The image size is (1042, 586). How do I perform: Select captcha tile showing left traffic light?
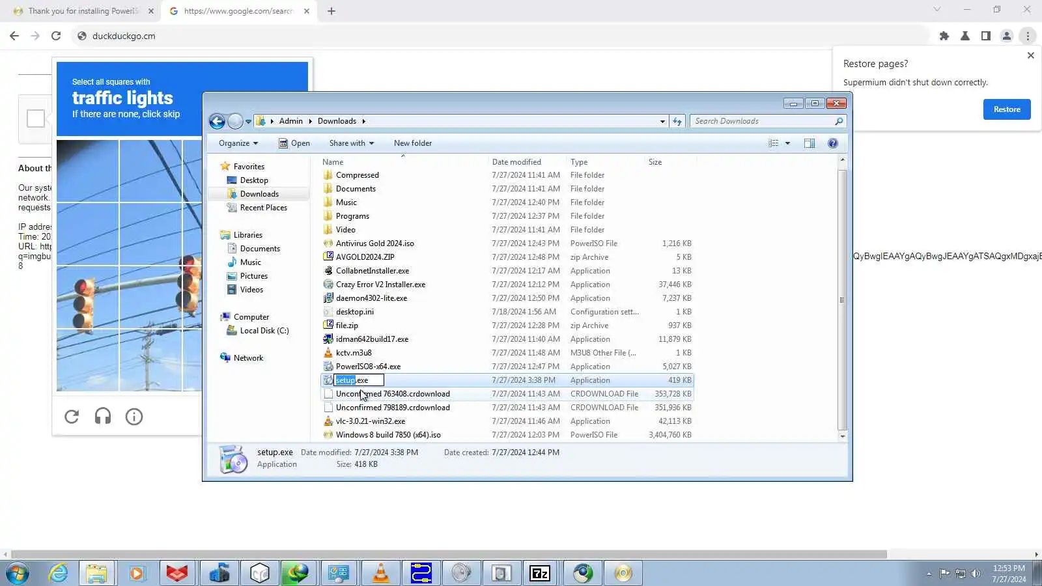coord(87,296)
